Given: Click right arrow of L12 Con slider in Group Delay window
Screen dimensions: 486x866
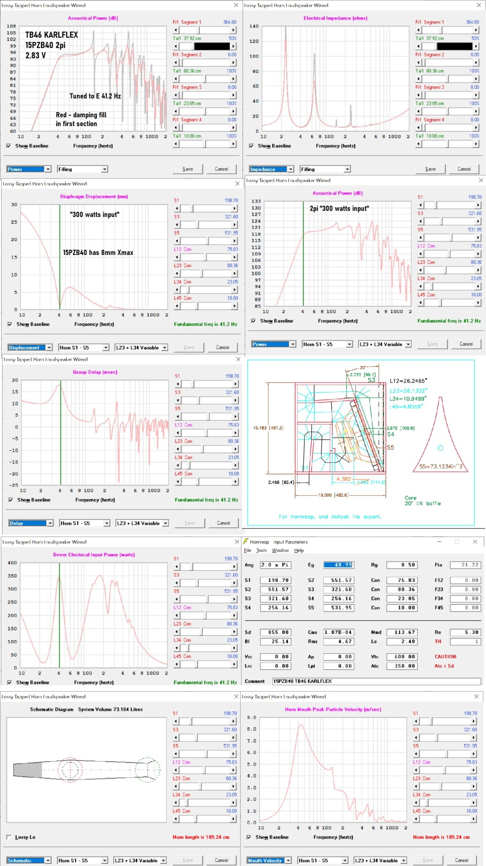Looking at the screenshot, I should (x=235, y=433).
